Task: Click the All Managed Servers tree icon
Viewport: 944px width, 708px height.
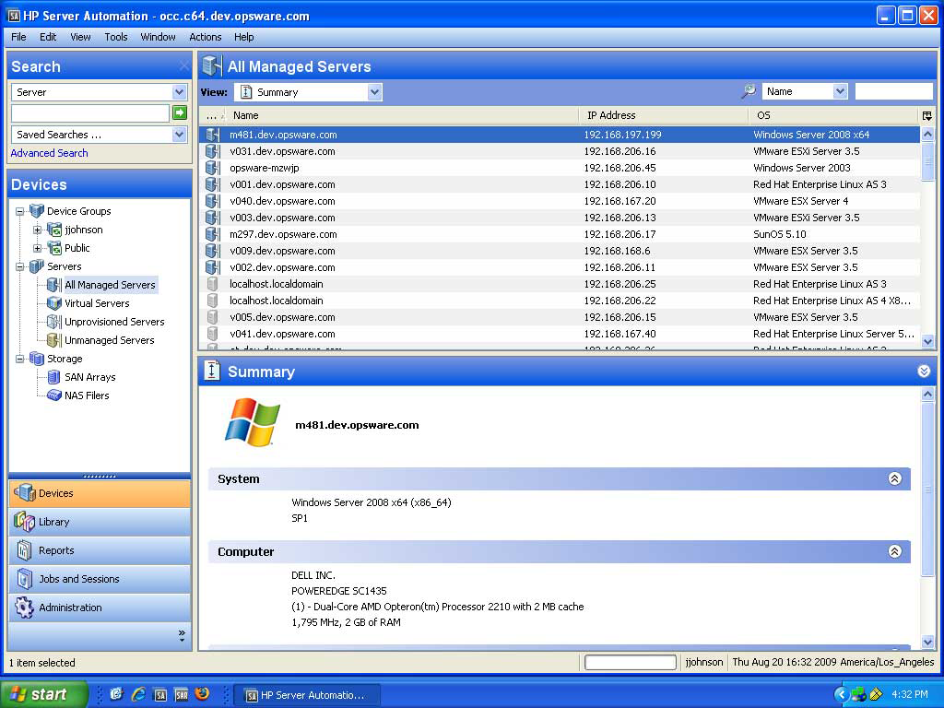Action: click(54, 285)
